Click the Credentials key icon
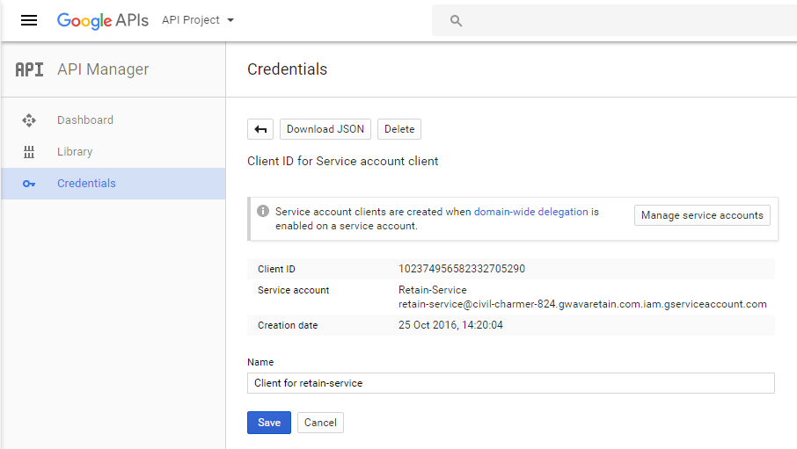The height and width of the screenshot is (449, 797). coord(29,184)
